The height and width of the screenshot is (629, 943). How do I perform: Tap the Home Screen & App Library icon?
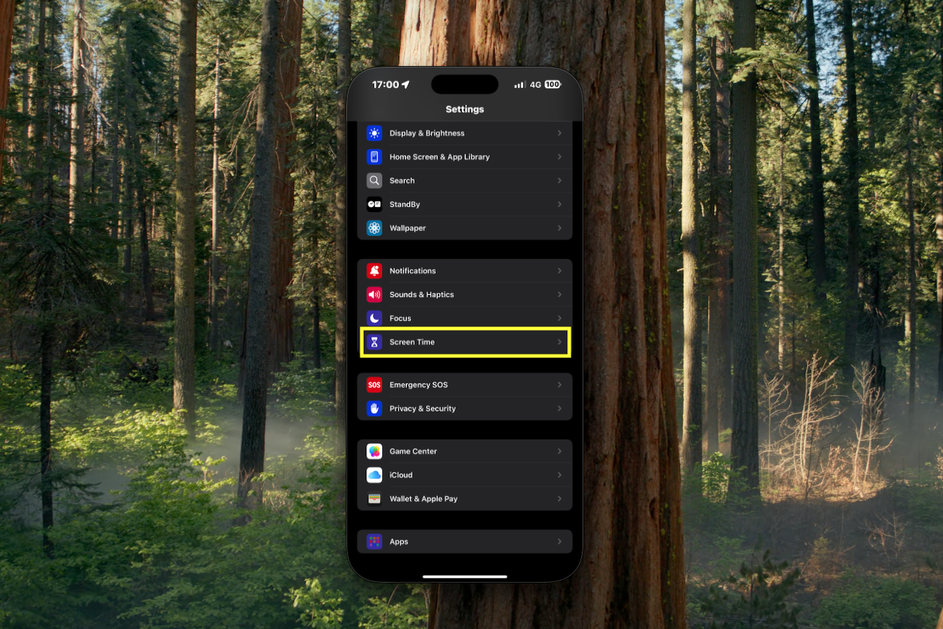click(x=374, y=157)
